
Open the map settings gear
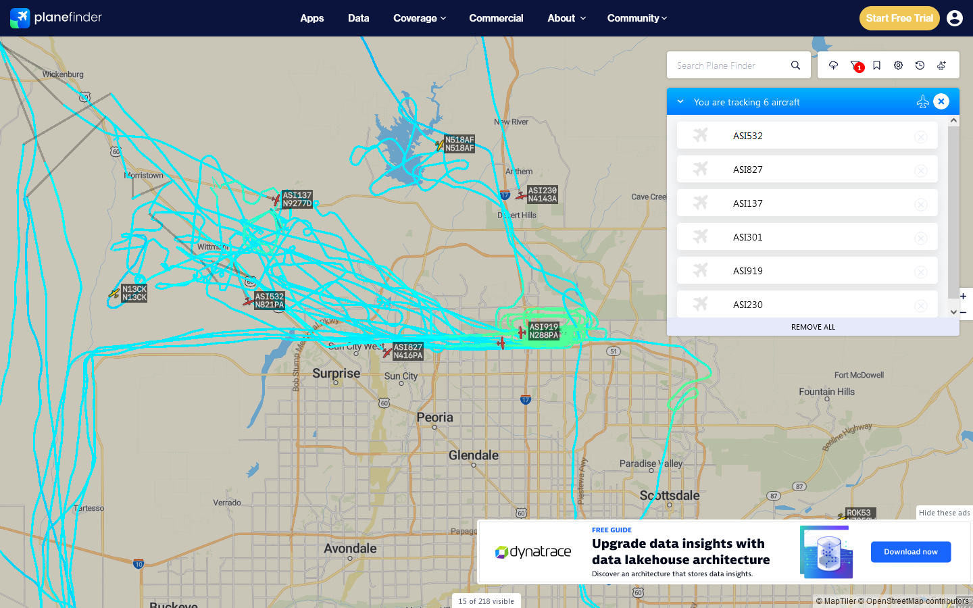(898, 66)
